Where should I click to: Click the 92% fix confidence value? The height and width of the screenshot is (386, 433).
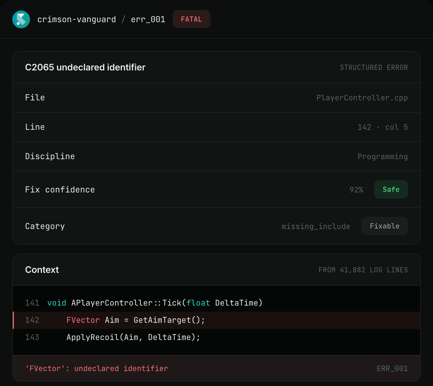356,190
